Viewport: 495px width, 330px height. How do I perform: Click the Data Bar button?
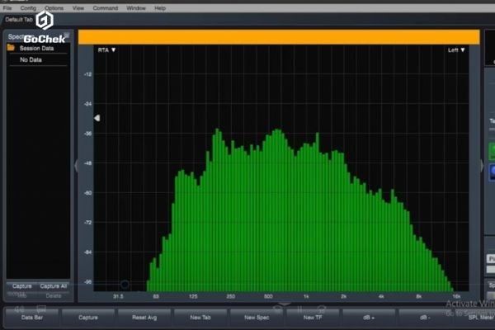click(32, 318)
